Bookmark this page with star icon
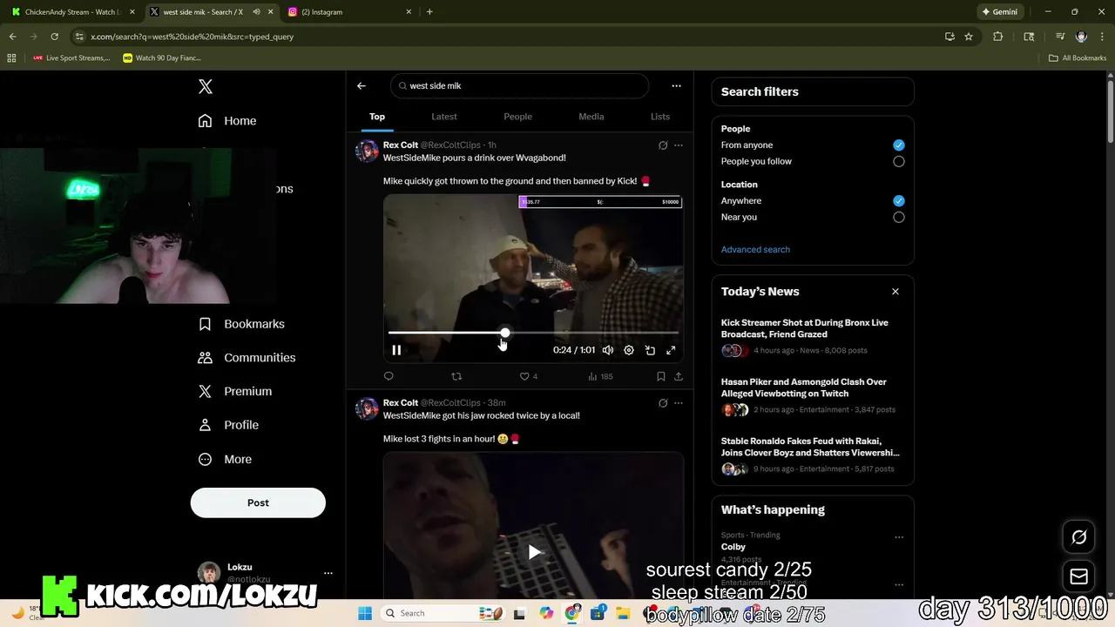 point(969,37)
